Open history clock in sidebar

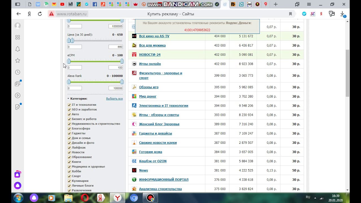coord(17,72)
